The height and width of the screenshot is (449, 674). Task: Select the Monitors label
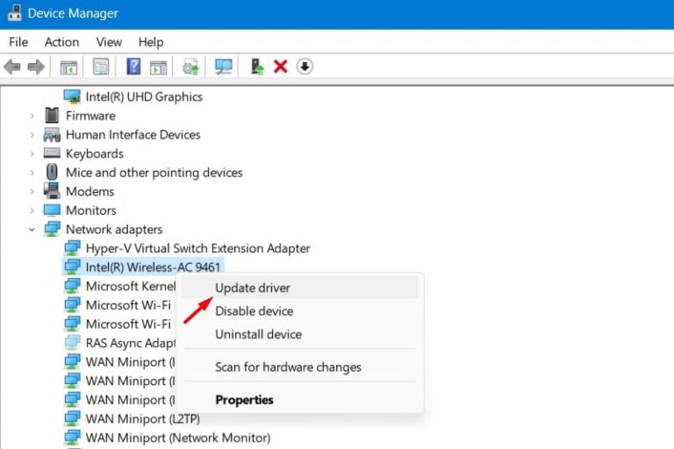[x=90, y=210]
